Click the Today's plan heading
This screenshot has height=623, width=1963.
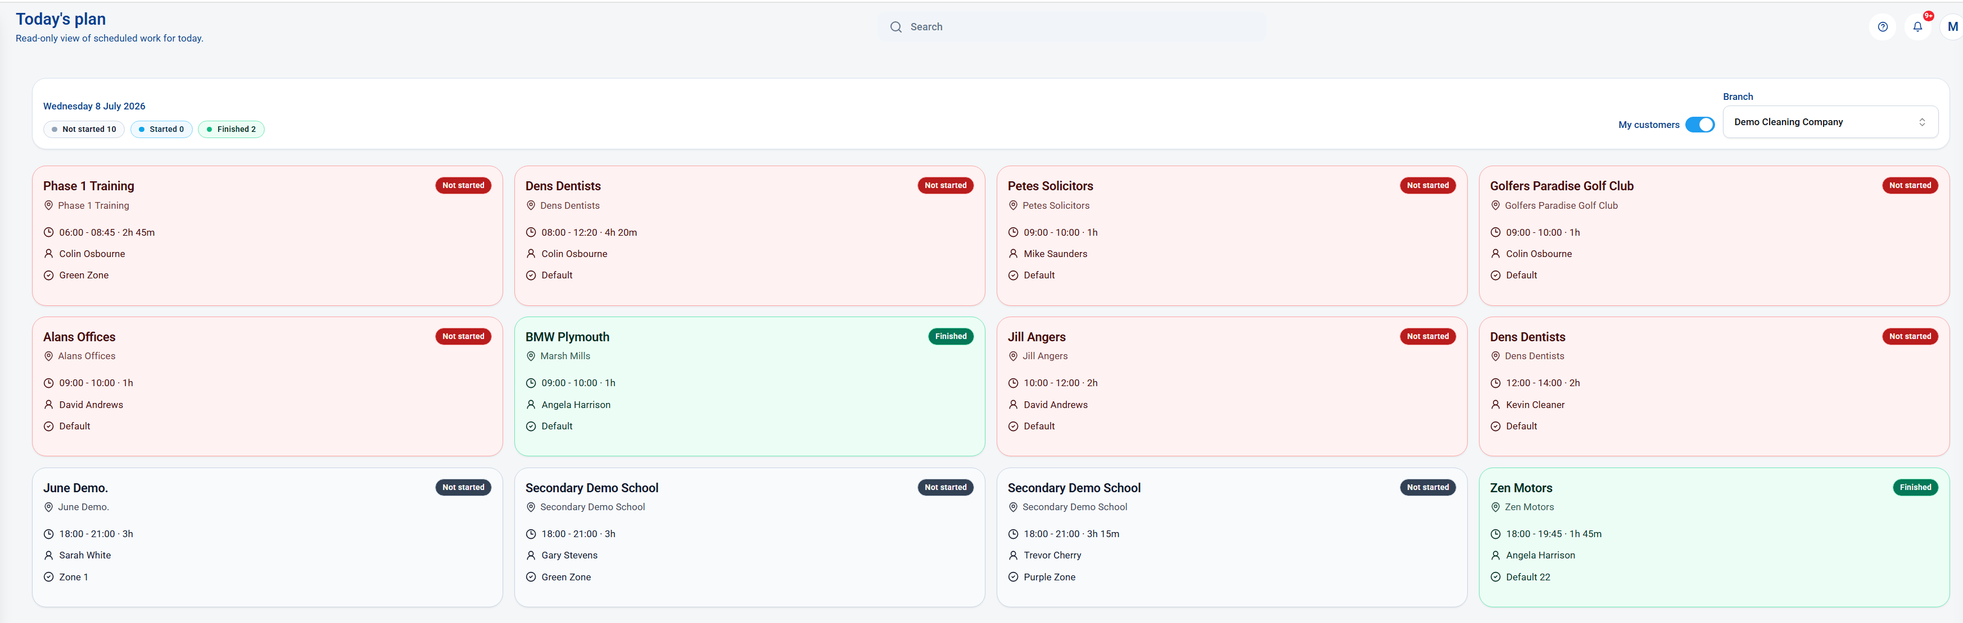[x=61, y=19]
